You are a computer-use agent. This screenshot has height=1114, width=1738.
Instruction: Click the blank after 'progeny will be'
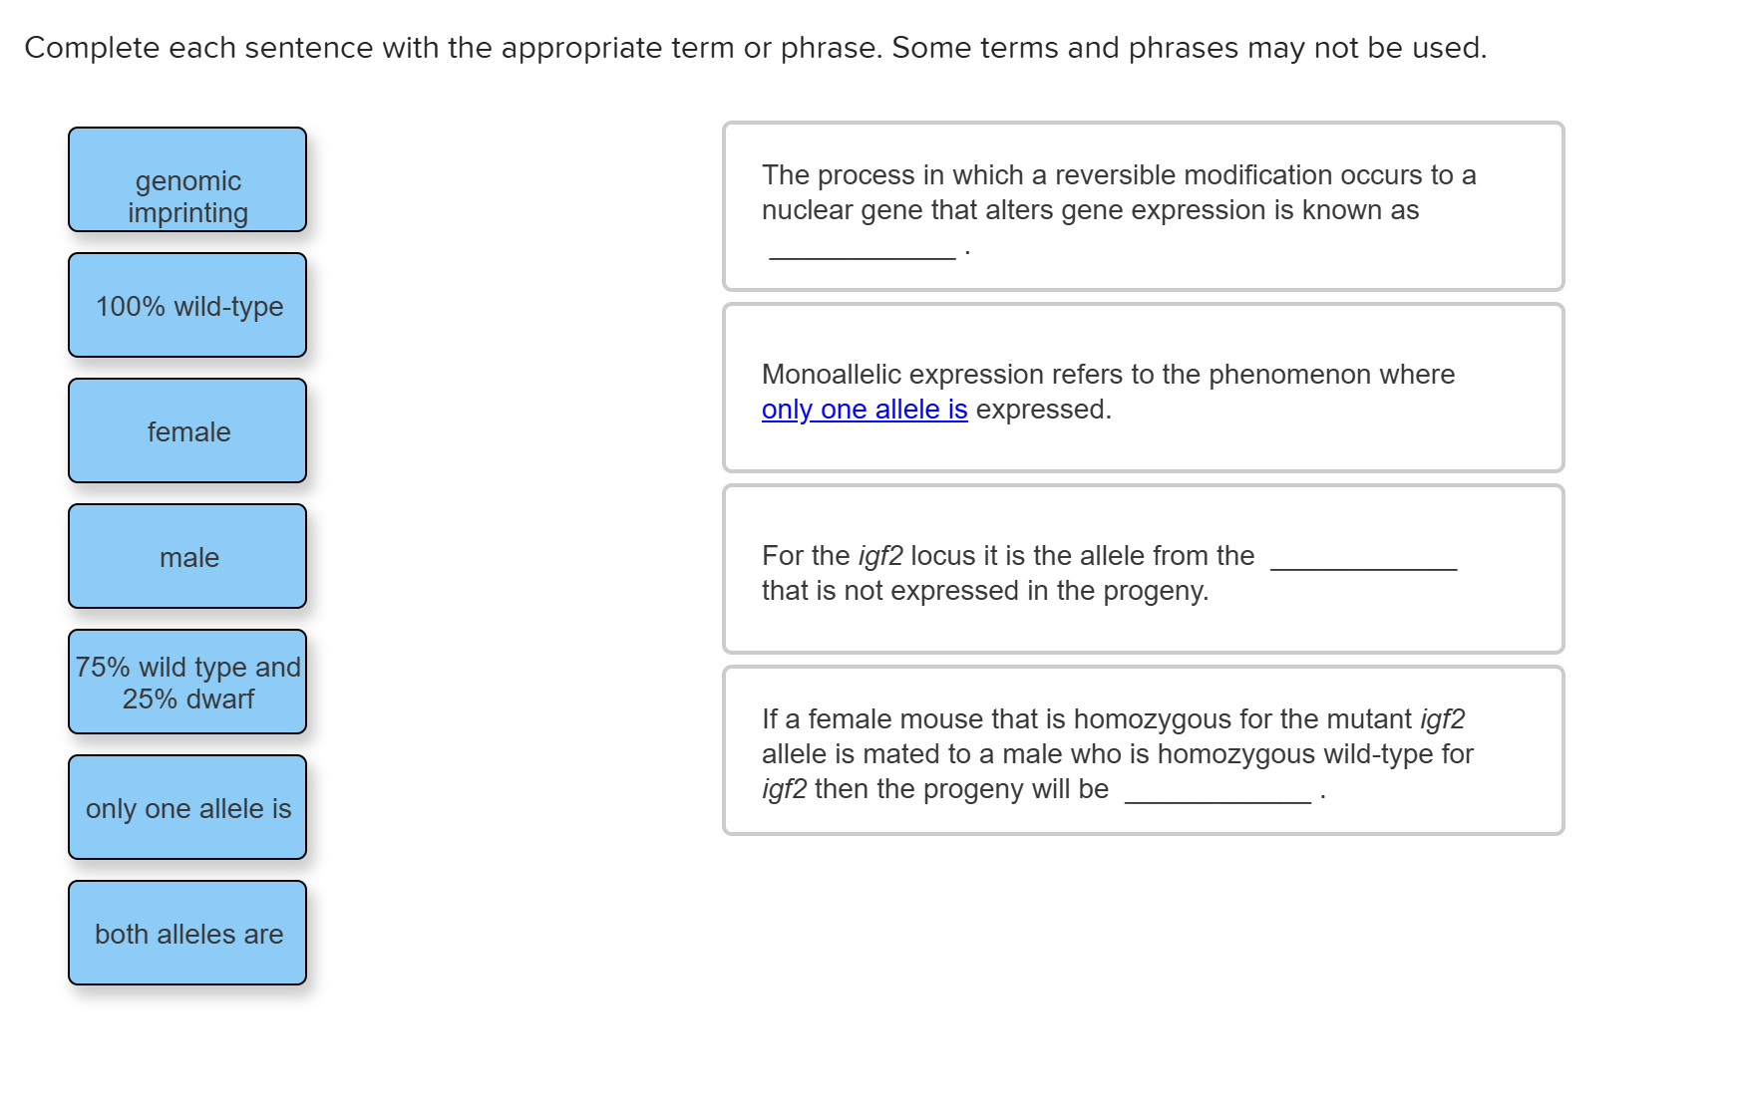coord(1218,795)
